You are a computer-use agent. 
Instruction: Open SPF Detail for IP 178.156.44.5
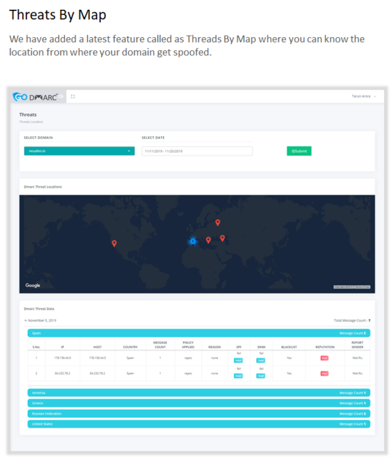tap(238, 360)
